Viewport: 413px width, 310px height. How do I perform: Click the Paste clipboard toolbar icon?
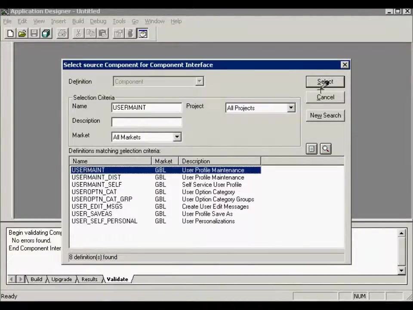pos(103,34)
